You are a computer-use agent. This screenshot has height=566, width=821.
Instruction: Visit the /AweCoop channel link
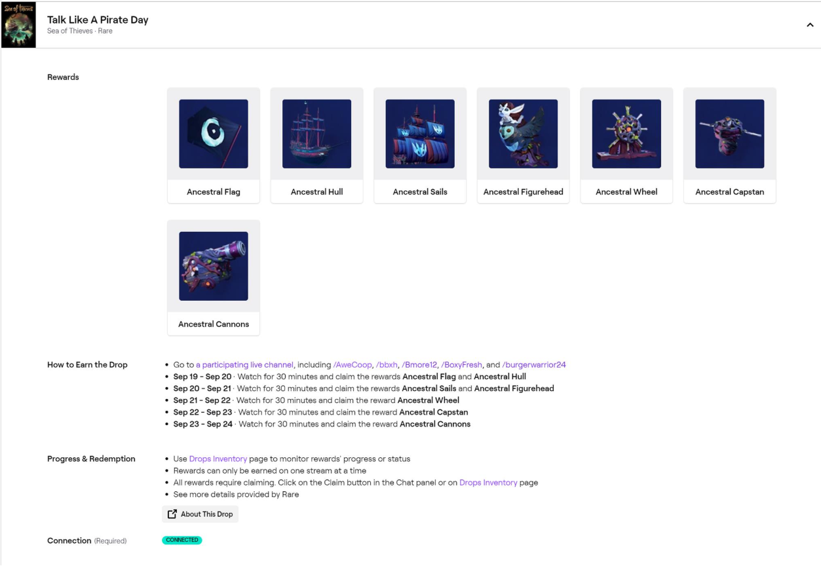pyautogui.click(x=352, y=365)
